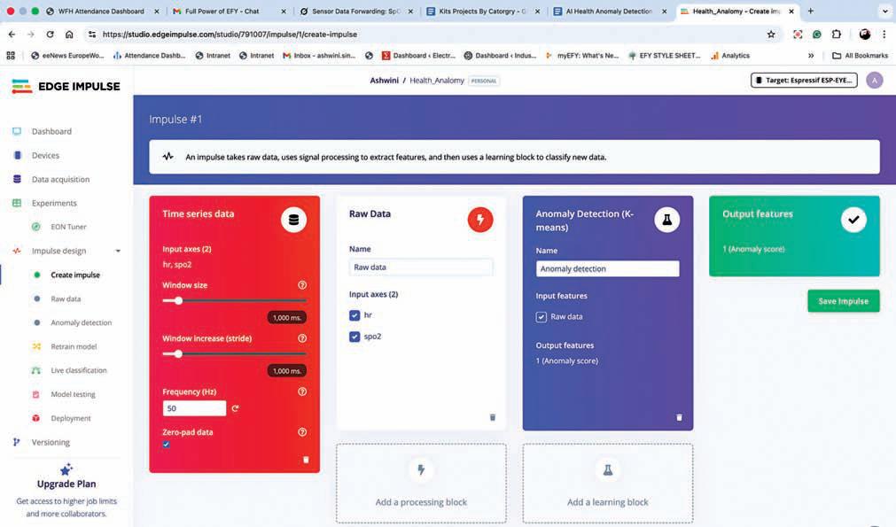Viewport: 896px width, 527px height.
Task: Click the Live classification icon
Action: 36,370
